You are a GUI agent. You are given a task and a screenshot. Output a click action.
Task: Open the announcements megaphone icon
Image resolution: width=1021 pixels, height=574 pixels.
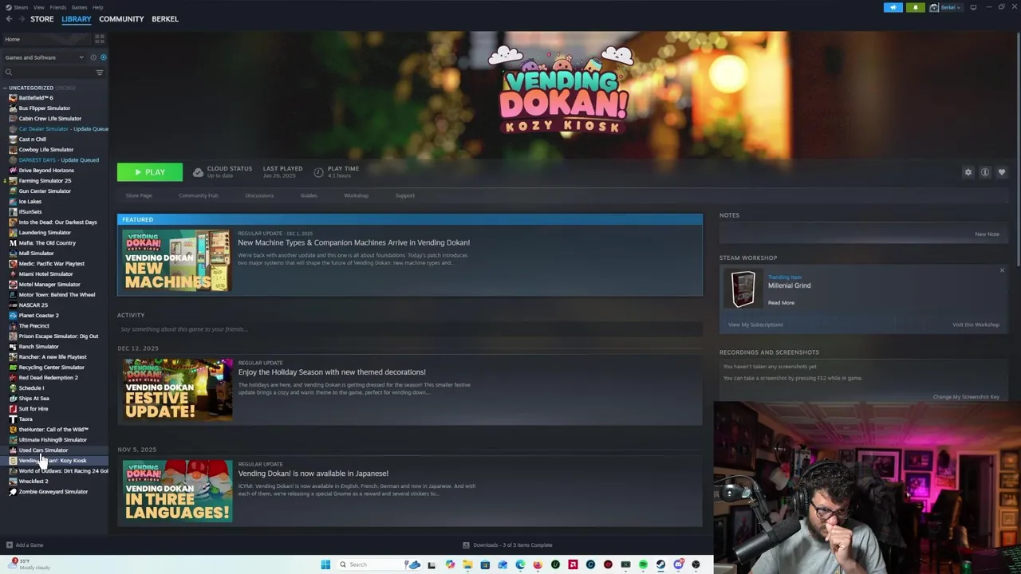[893, 7]
